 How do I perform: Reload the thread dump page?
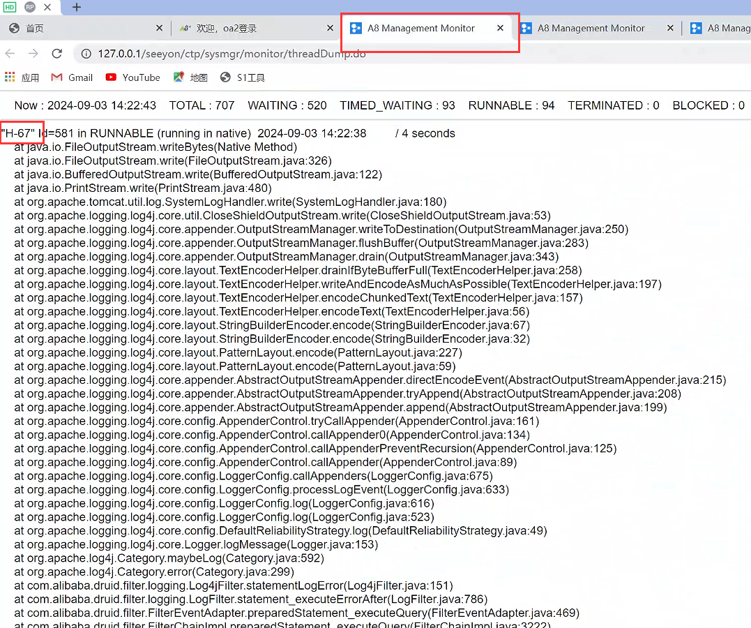click(x=57, y=53)
